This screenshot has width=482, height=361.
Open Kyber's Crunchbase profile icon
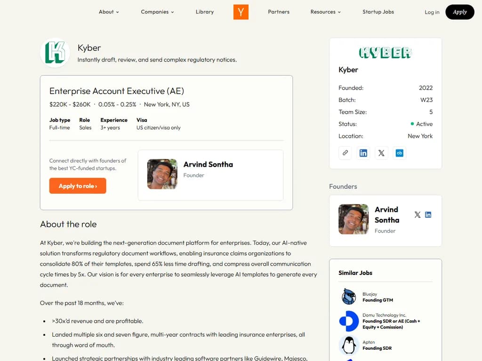(x=400, y=153)
